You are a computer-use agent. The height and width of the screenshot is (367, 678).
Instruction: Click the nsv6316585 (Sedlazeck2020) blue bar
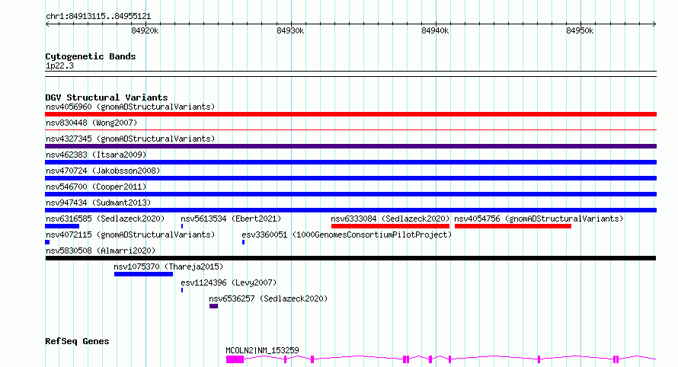62,226
